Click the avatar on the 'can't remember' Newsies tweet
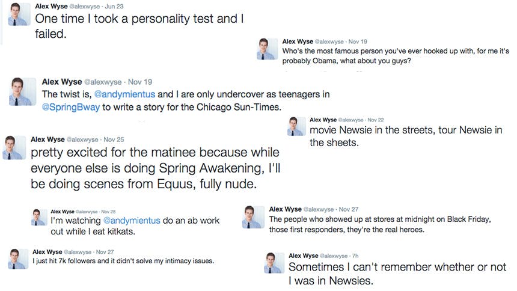This screenshot has height=291, width=517. pyautogui.click(x=274, y=262)
